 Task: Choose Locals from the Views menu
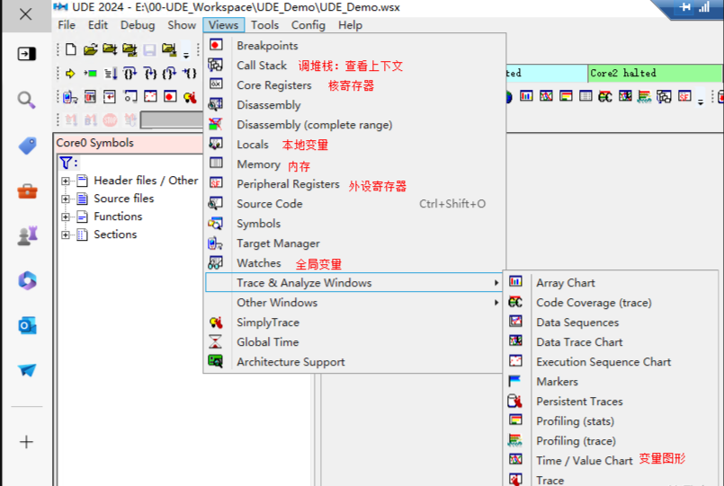(354, 145)
